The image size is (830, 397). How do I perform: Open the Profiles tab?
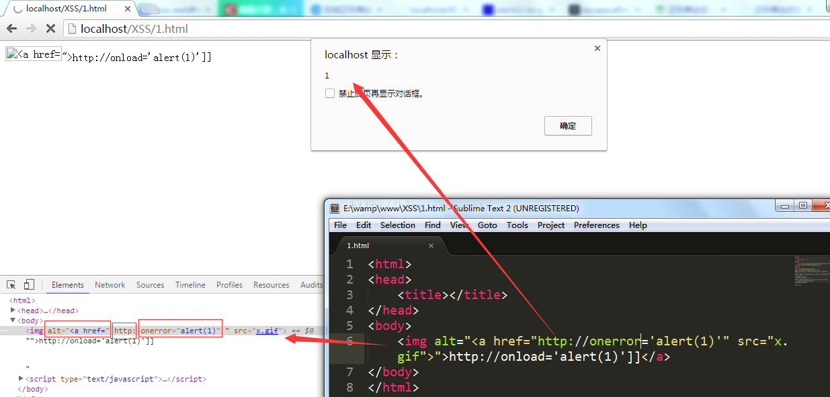230,285
